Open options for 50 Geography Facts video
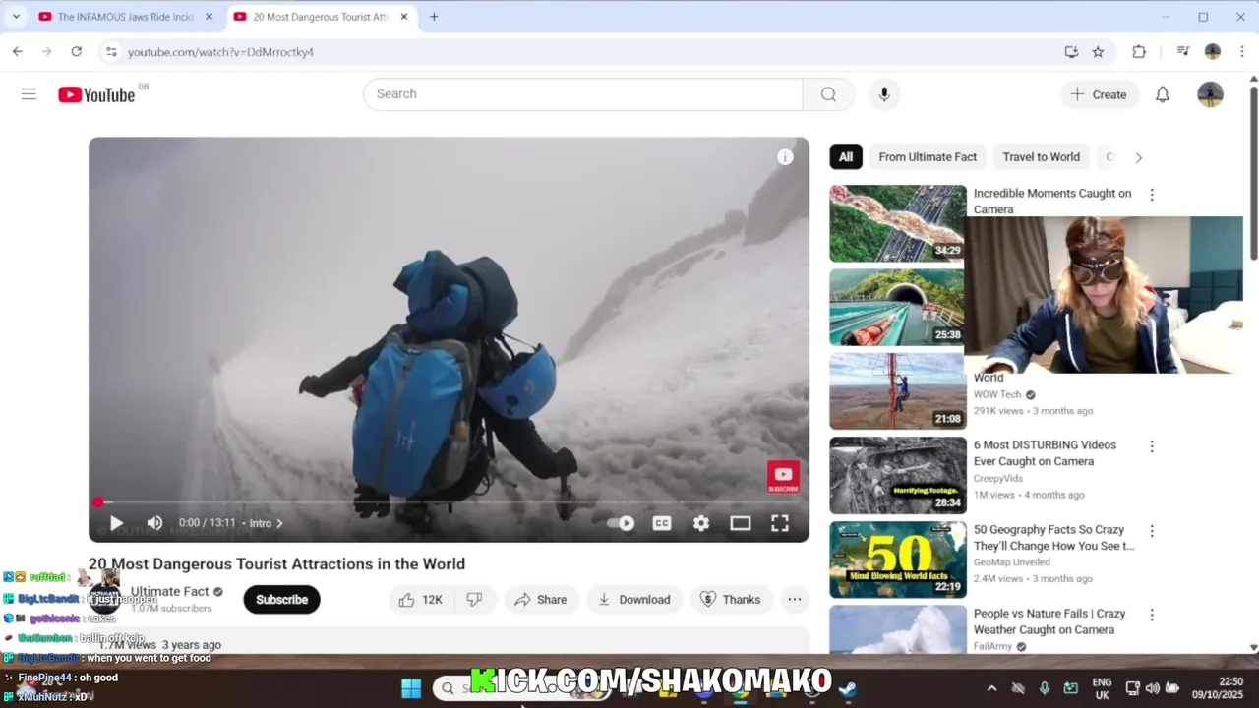Screen dimensions: 1259x708 [x=1152, y=531]
